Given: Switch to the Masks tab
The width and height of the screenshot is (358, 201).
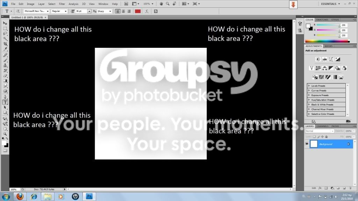Looking at the screenshot, I should coord(329,46).
